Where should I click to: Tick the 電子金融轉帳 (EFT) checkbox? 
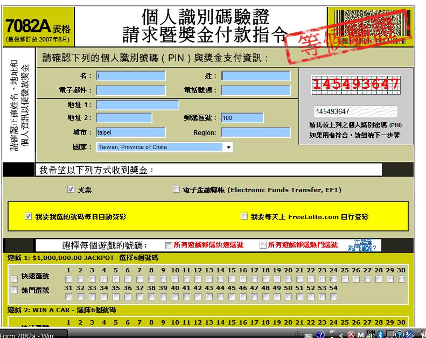click(x=176, y=189)
